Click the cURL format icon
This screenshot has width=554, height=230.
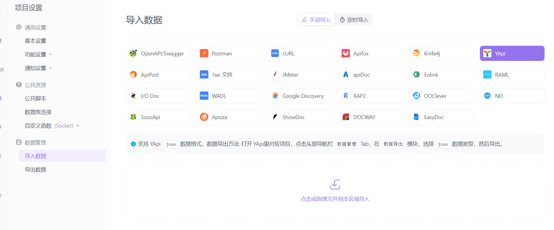click(x=275, y=53)
